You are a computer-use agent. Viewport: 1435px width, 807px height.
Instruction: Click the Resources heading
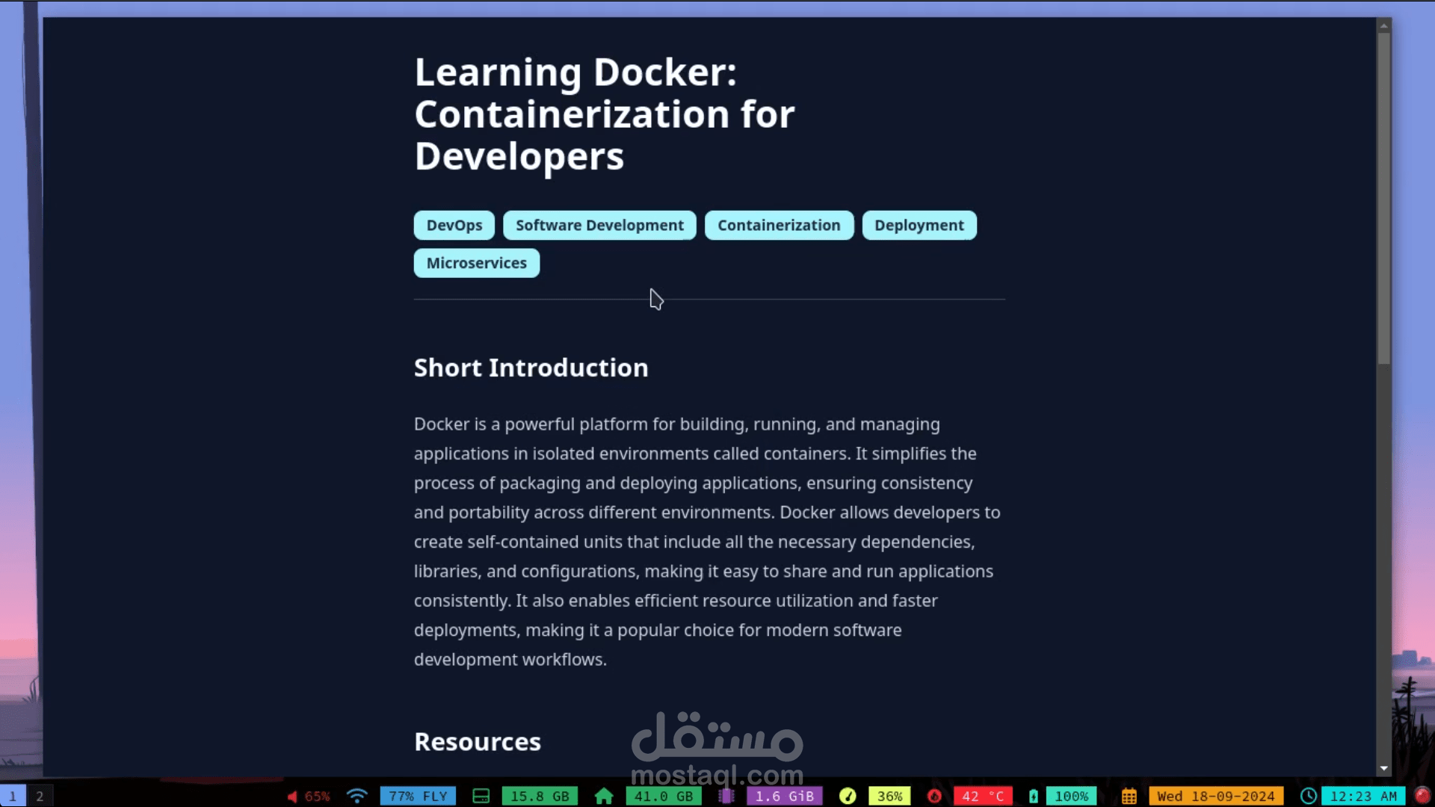pos(478,742)
